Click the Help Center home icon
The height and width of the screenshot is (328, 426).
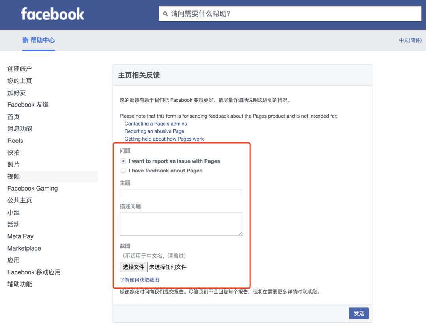point(25,40)
